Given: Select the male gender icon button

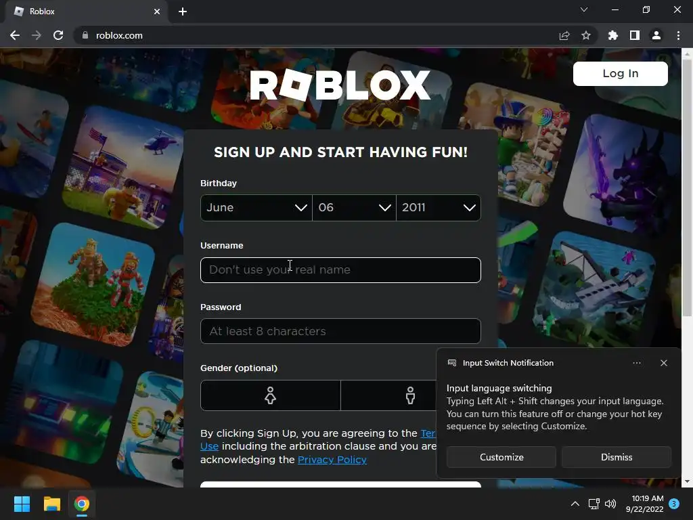Looking at the screenshot, I should [x=411, y=395].
